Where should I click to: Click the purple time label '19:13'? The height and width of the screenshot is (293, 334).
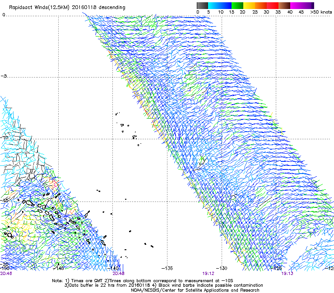click(x=287, y=274)
